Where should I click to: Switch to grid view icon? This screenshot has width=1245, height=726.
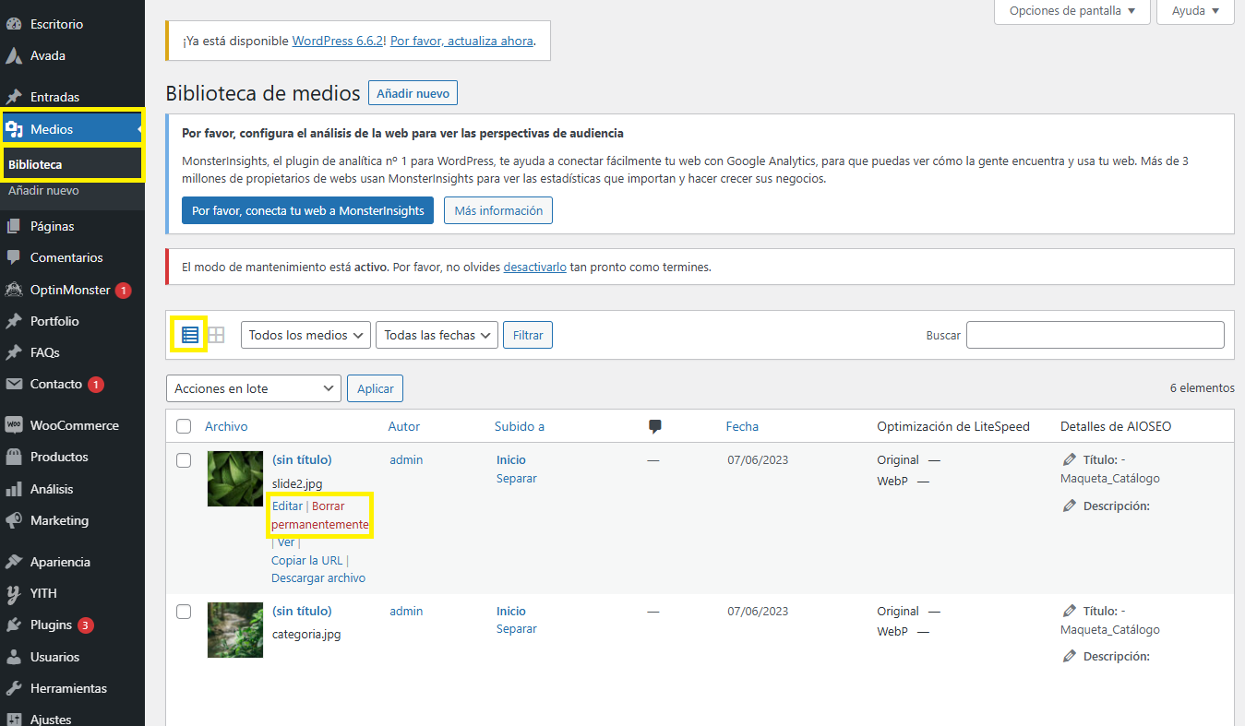tap(216, 335)
